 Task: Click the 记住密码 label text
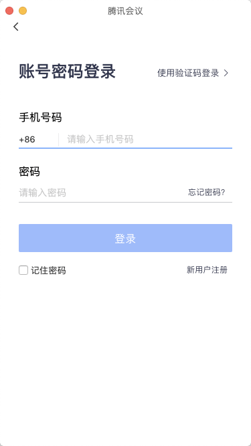48,270
